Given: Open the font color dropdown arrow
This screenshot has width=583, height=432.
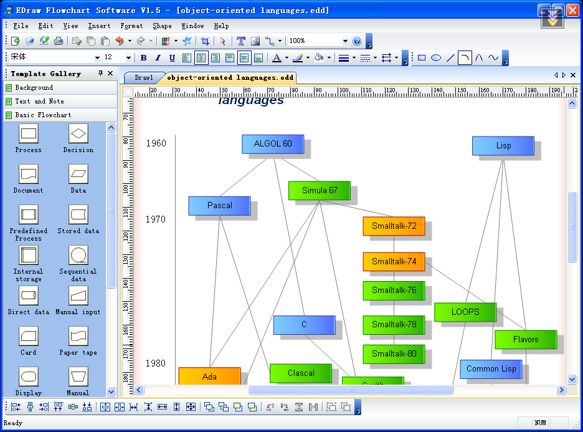Looking at the screenshot, I should coord(287,58).
